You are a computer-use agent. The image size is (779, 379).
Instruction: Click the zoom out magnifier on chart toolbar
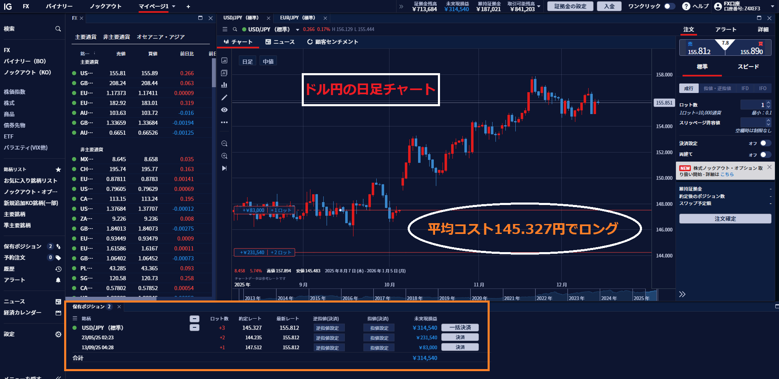(x=224, y=143)
